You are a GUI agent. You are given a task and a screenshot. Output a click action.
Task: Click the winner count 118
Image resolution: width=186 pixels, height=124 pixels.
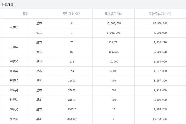click(x=72, y=62)
